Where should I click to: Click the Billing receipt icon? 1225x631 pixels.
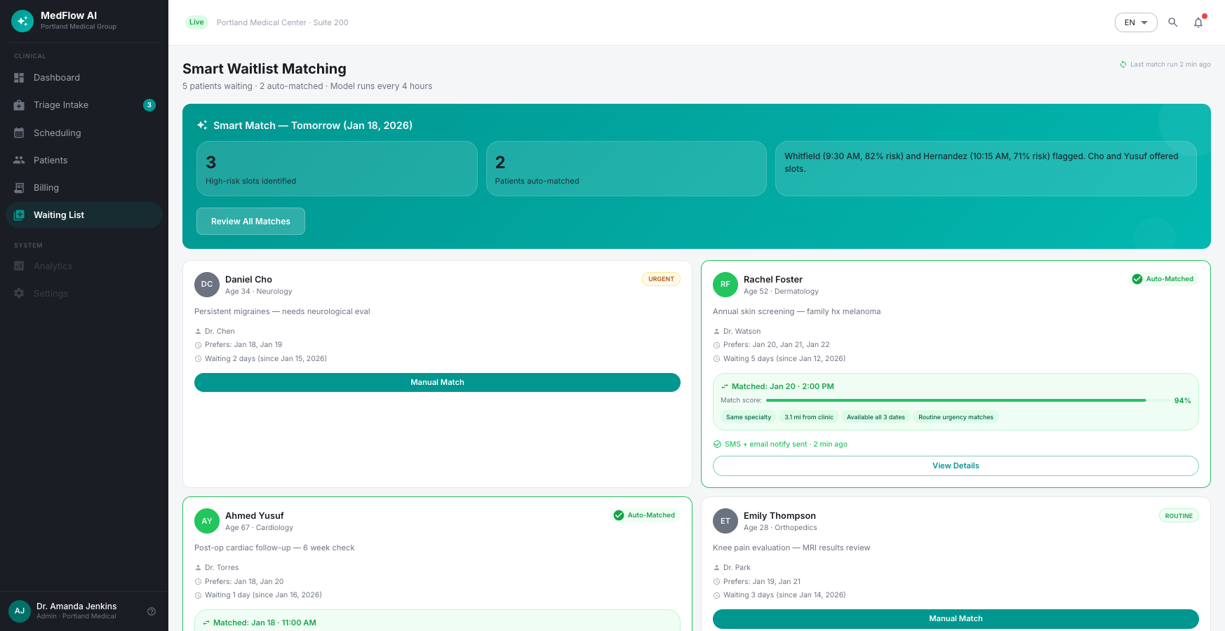[x=19, y=187]
